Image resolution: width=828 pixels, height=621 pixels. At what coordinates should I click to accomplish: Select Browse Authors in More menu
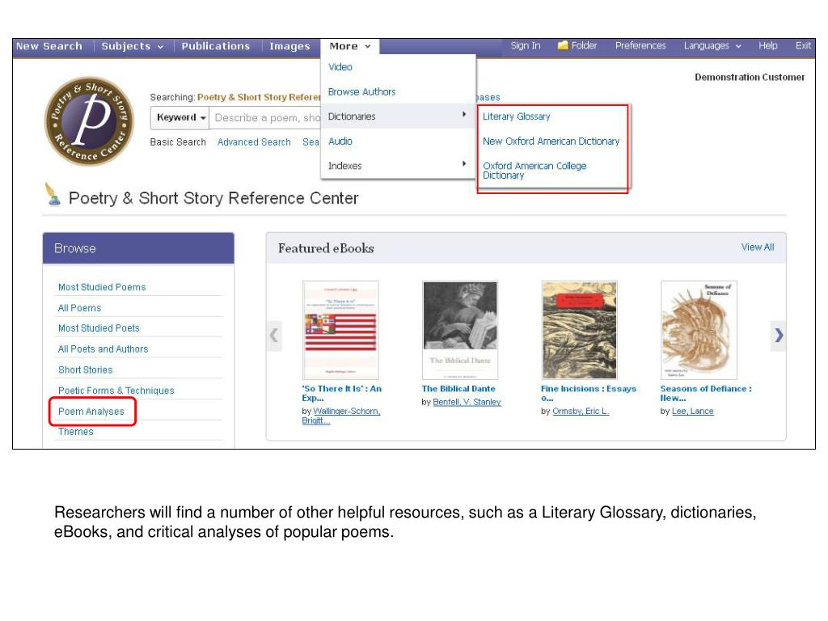click(x=361, y=92)
